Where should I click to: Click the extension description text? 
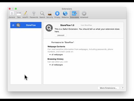point(87,30)
